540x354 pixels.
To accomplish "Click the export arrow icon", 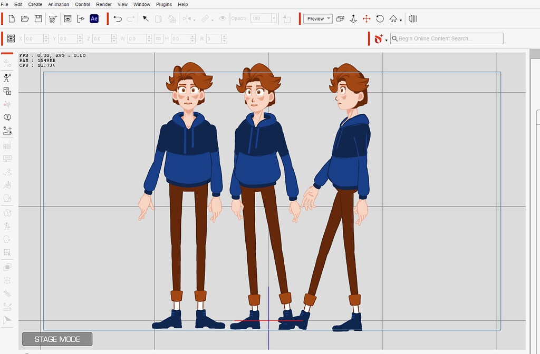I will [81, 18].
